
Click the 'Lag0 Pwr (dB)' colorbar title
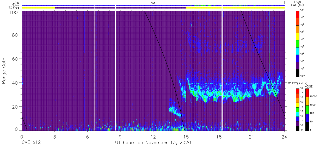coord(298,3)
